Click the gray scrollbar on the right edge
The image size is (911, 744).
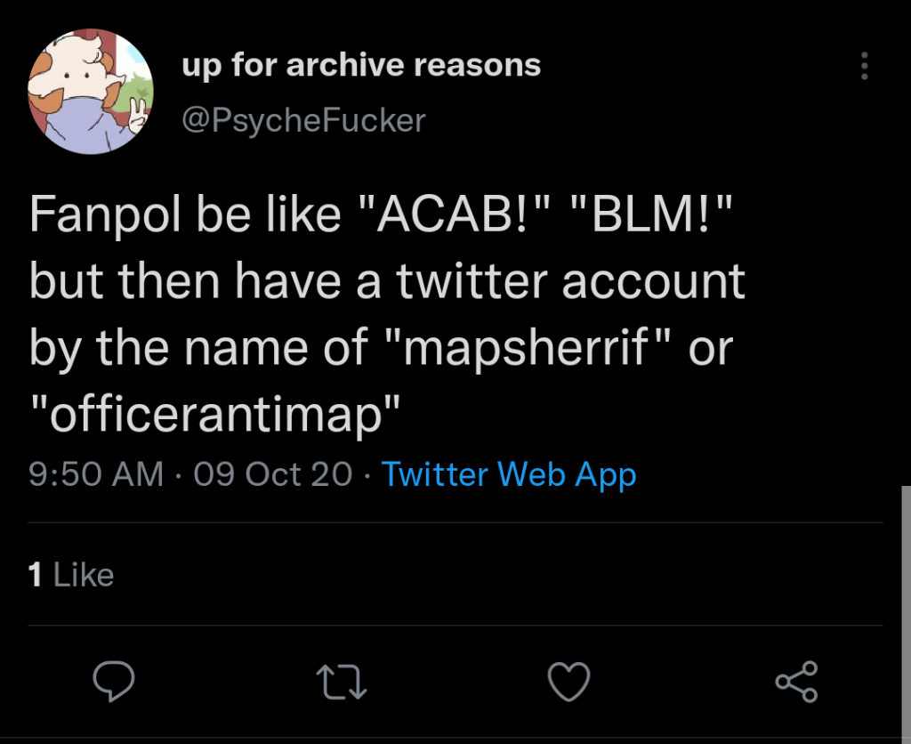click(x=906, y=605)
